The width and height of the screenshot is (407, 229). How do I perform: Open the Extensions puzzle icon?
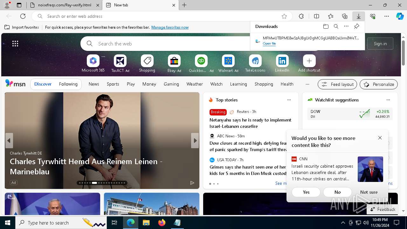pos(301,16)
